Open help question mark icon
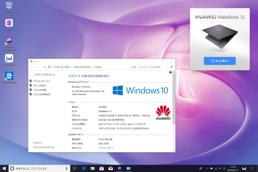Screen dimensions: 258x172 tap(171, 72)
